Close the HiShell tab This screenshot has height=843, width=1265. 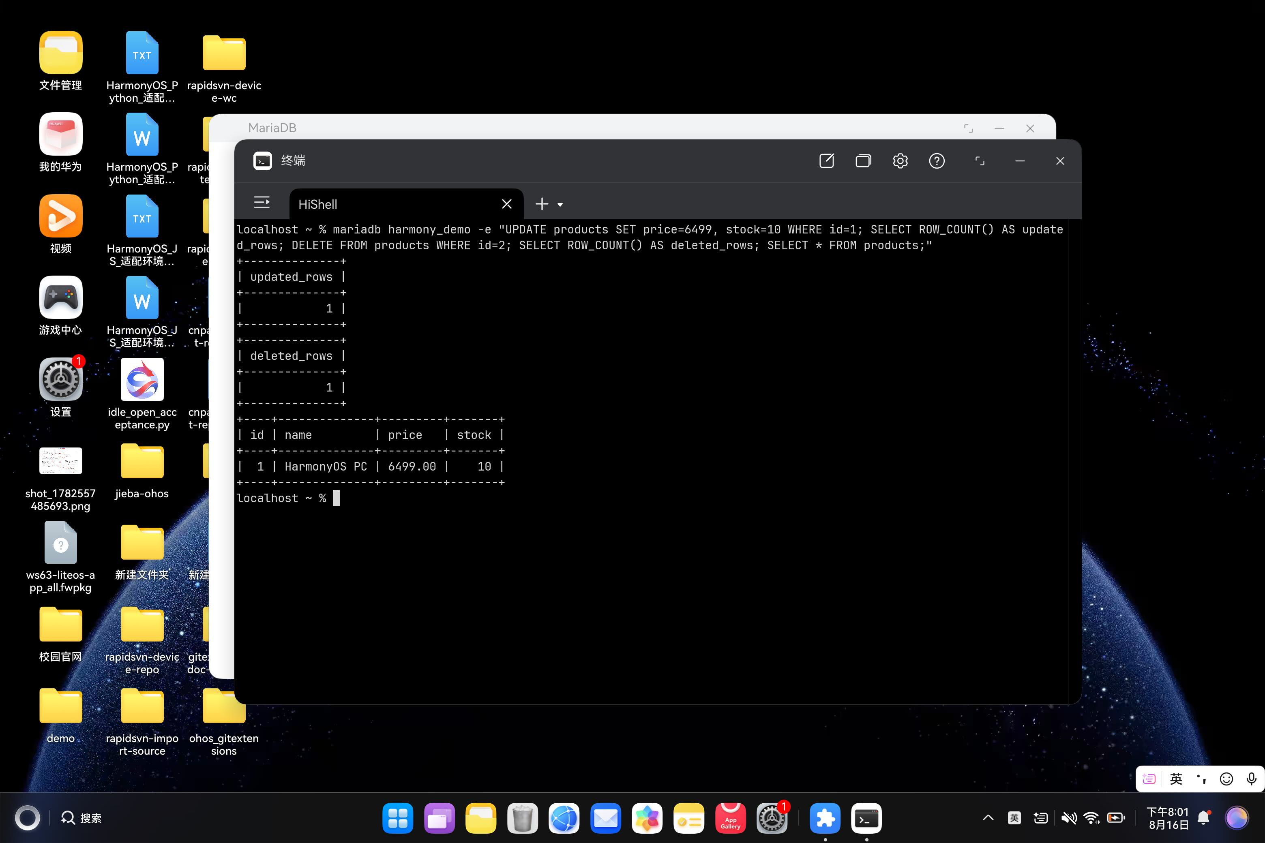506,204
